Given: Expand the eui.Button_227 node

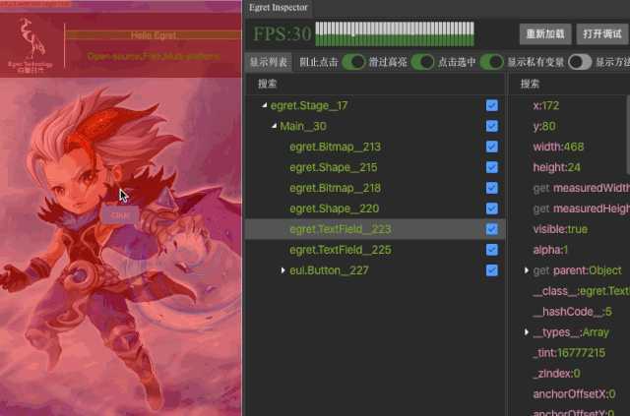Looking at the screenshot, I should [x=283, y=270].
